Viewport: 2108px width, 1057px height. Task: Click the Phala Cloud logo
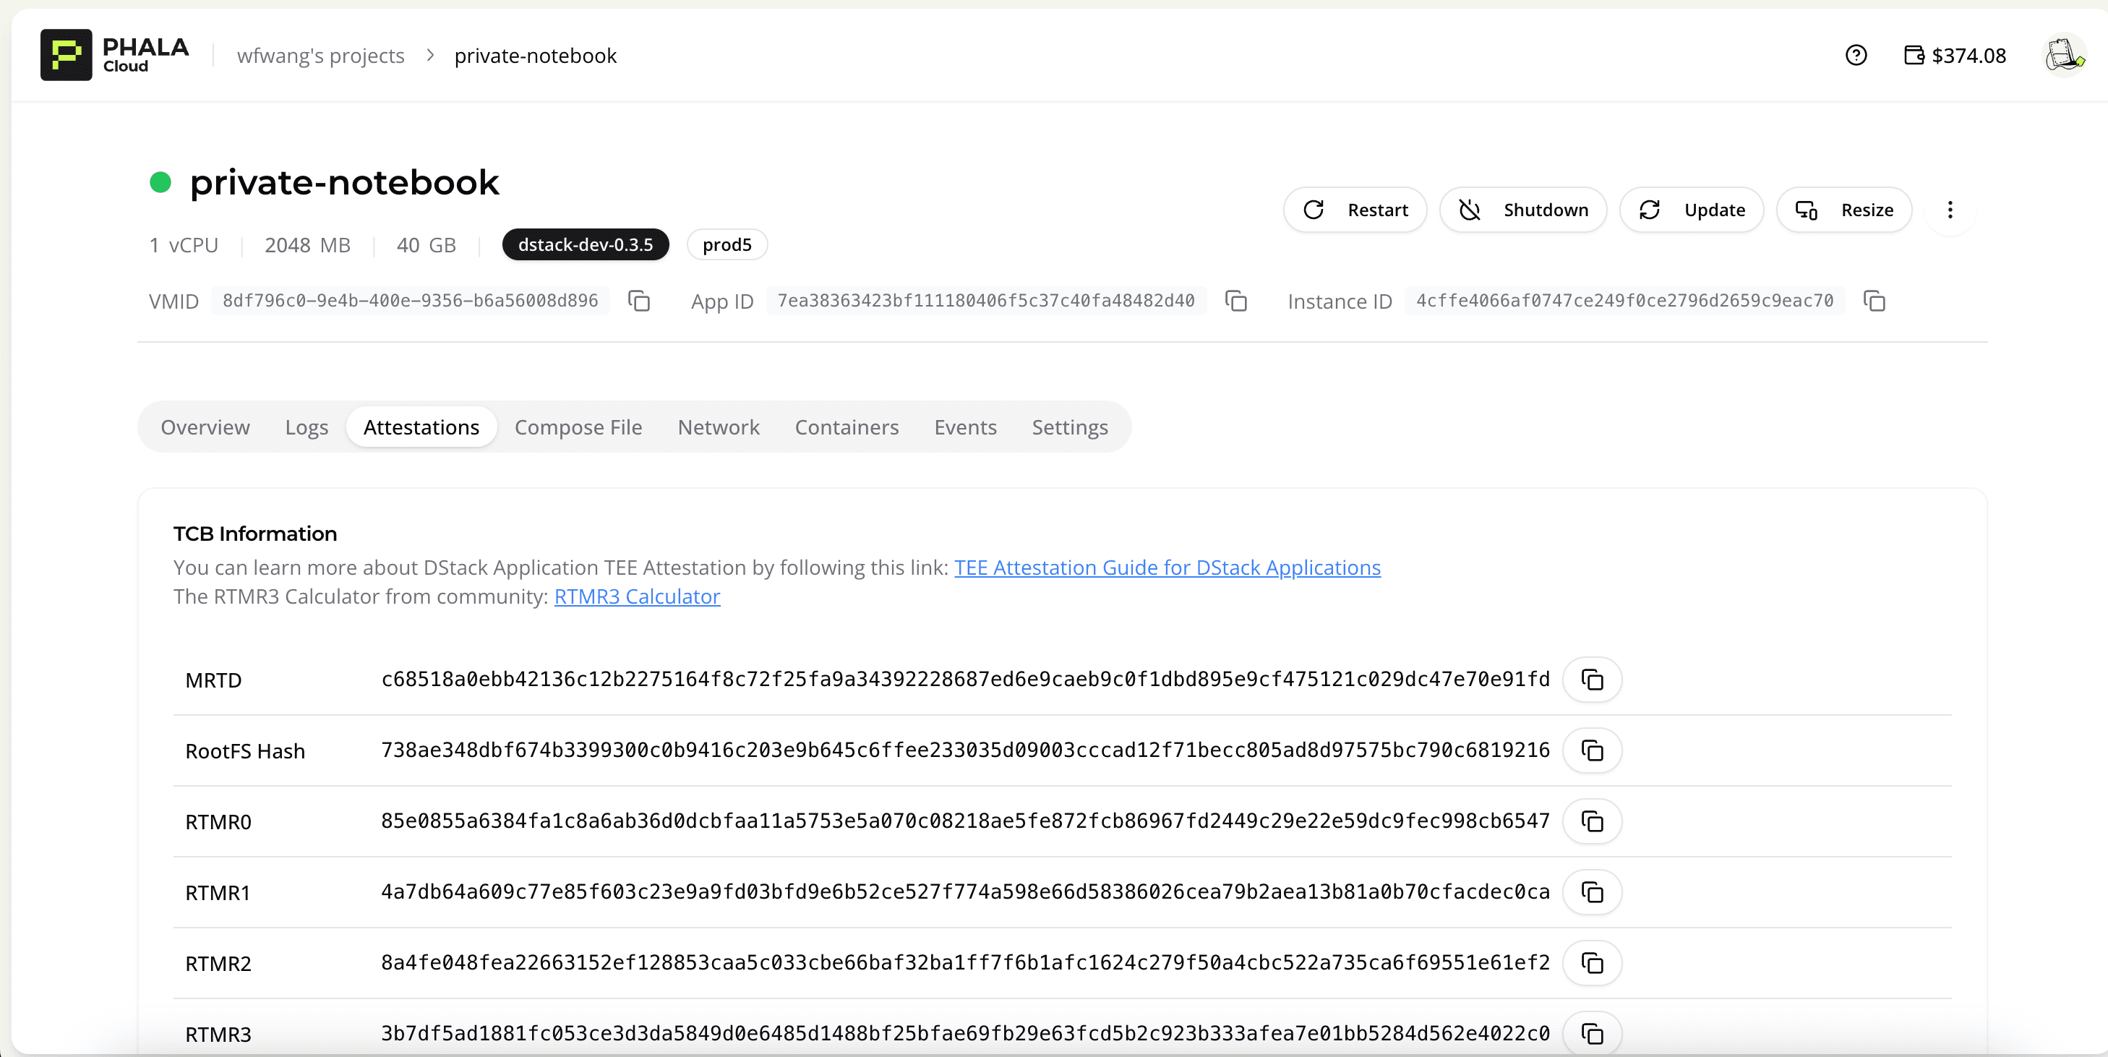(x=114, y=56)
